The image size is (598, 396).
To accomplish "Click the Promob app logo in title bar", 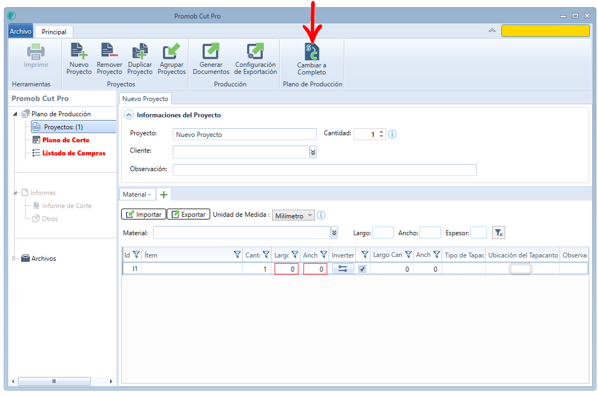I will (x=11, y=16).
